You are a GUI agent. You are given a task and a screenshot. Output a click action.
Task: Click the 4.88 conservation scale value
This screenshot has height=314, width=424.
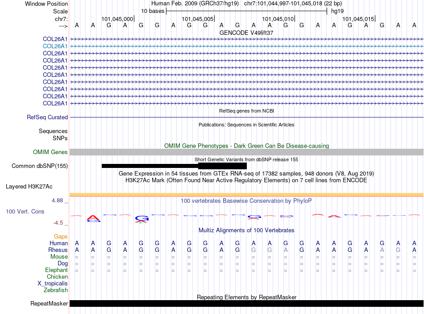point(57,201)
